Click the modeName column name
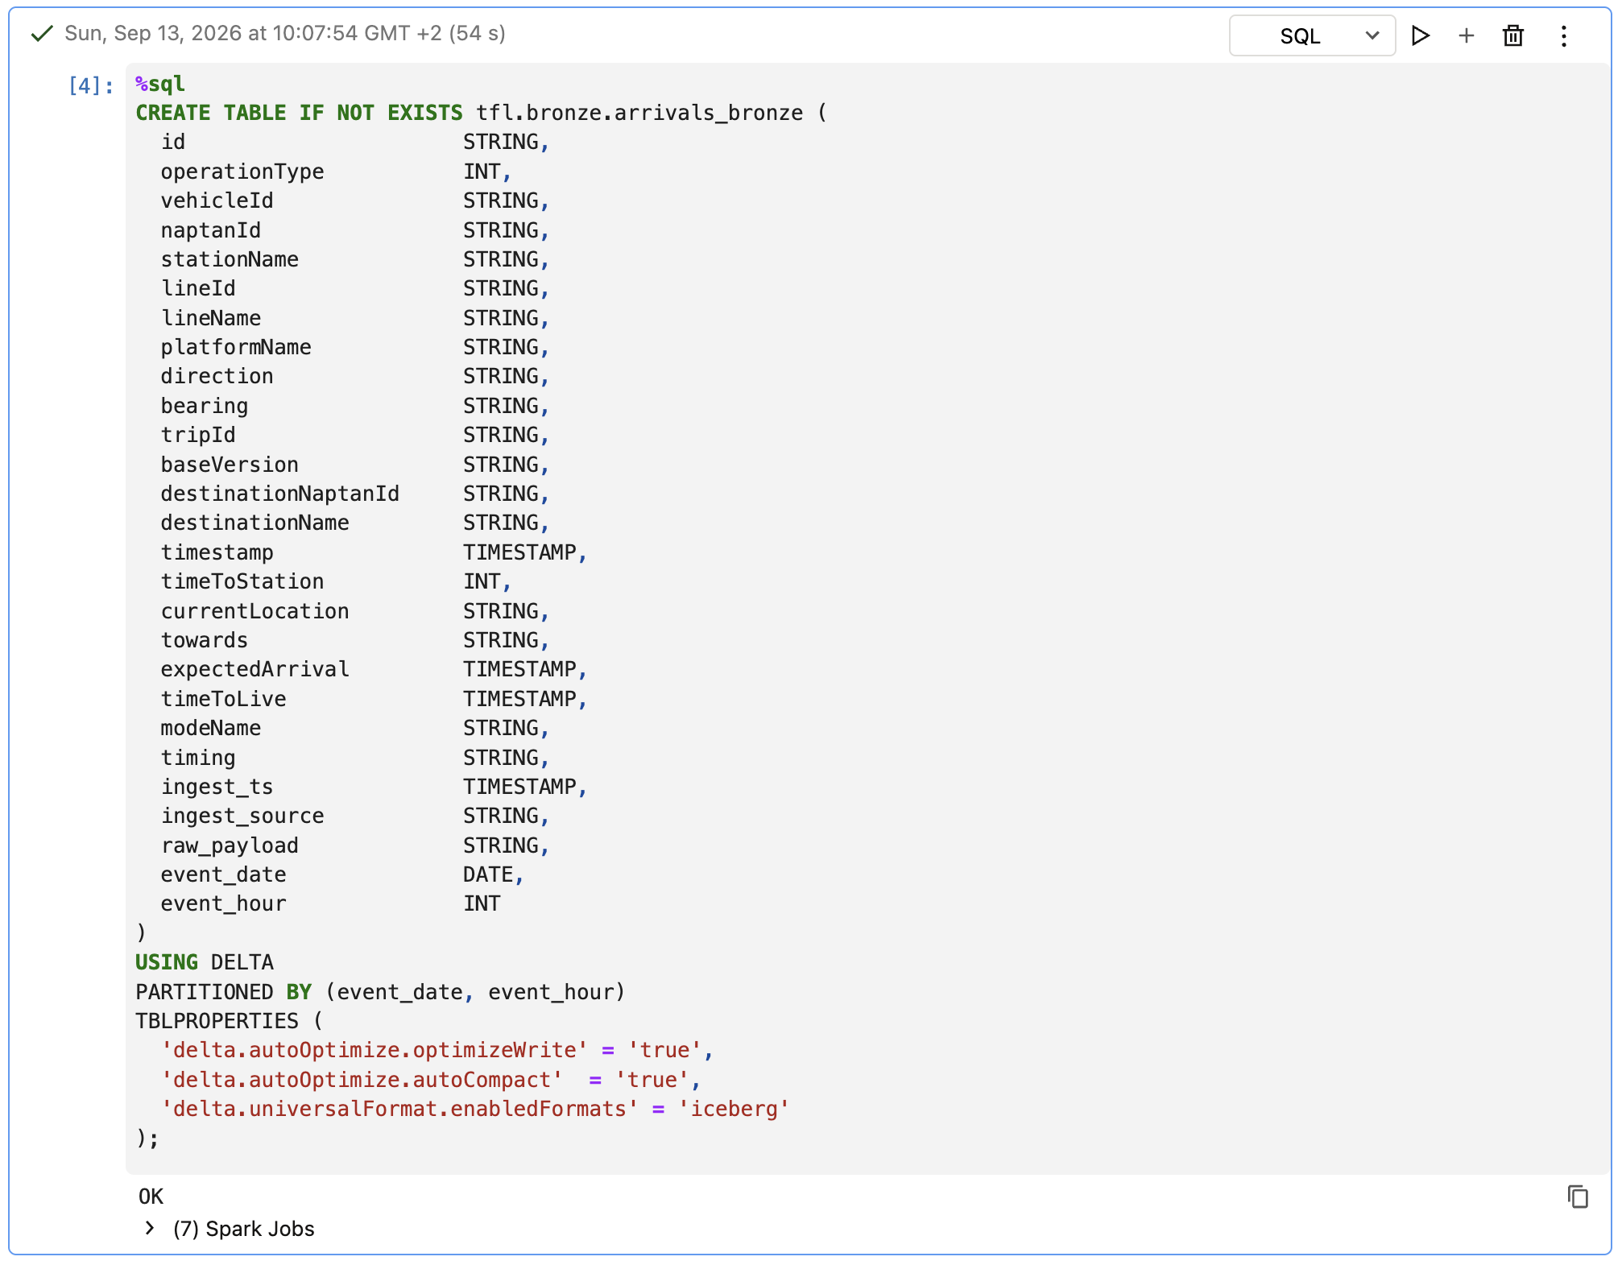Viewport: 1622px width, 1269px height. tap(211, 728)
